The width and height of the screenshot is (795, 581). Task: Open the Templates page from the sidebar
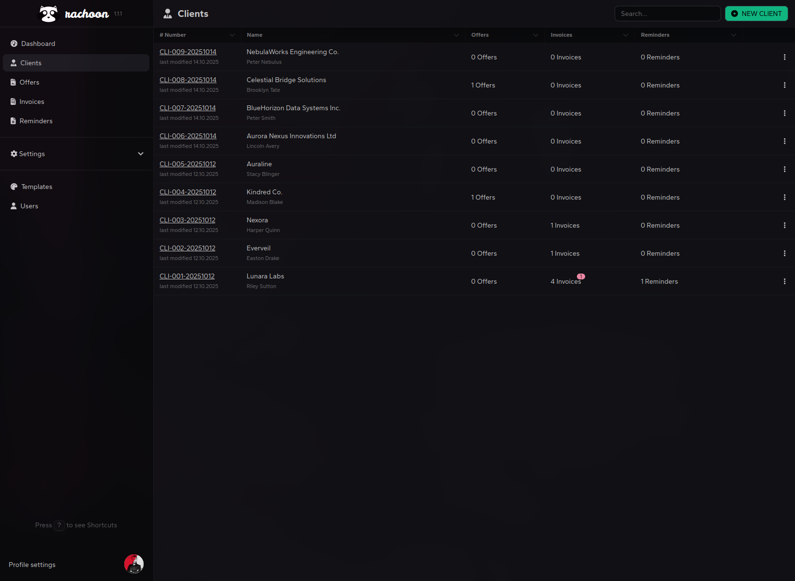click(x=37, y=187)
